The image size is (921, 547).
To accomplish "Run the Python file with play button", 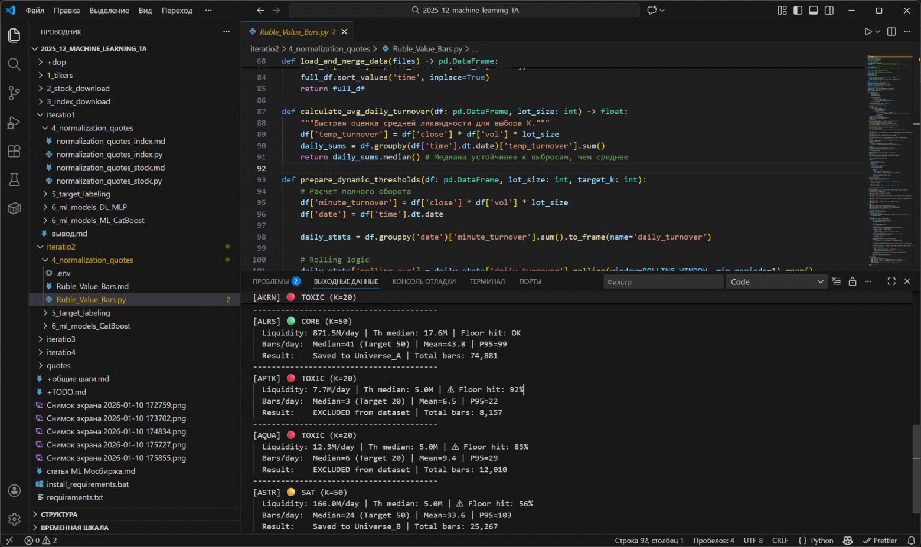I will coord(868,32).
